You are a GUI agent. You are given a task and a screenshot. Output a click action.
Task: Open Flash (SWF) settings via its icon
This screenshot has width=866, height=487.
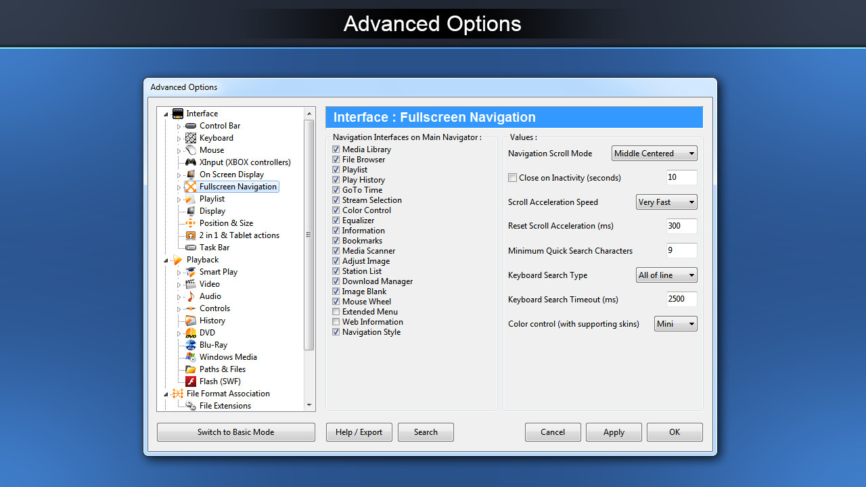pyautogui.click(x=189, y=381)
